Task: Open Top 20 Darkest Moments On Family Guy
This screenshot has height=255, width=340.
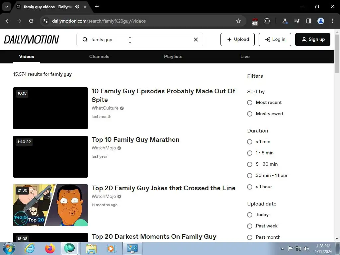Action: click(154, 236)
